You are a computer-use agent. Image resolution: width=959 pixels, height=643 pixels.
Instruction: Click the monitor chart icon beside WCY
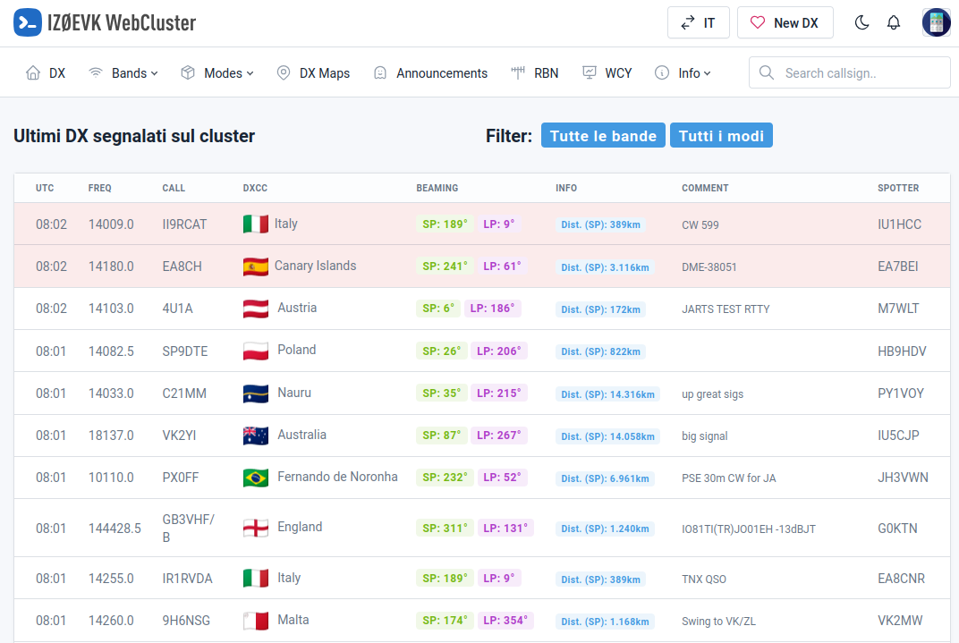(x=589, y=73)
